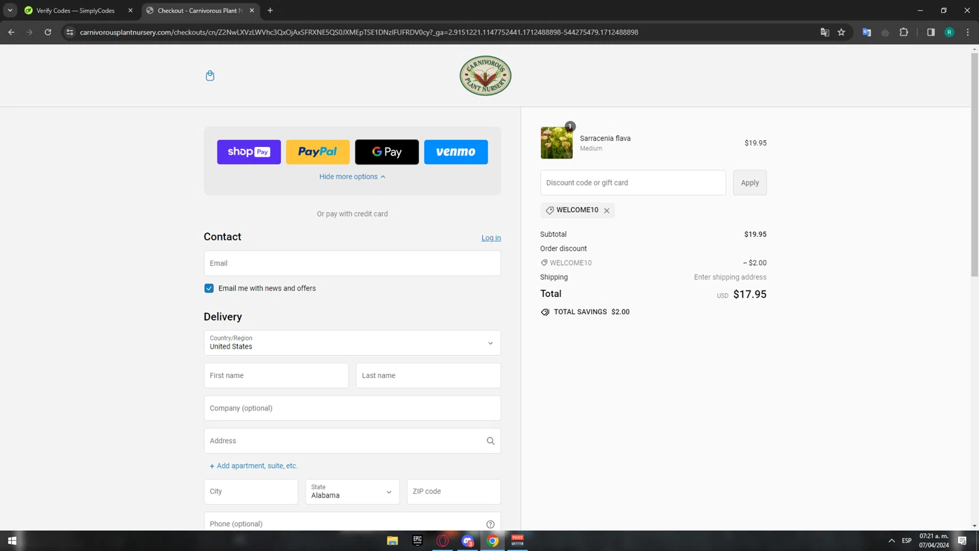Switch to the Checkout - Carnivorous Plant tab
Image resolution: width=979 pixels, height=551 pixels.
click(199, 10)
